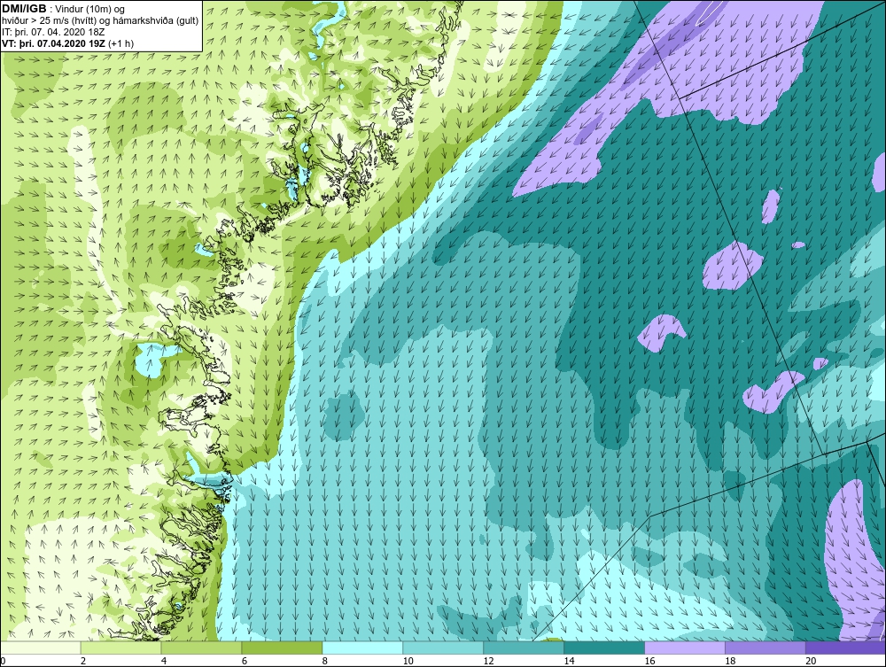Click the darkest purple swatch above 20
Viewport: 886px width, 667px height.
[845, 648]
